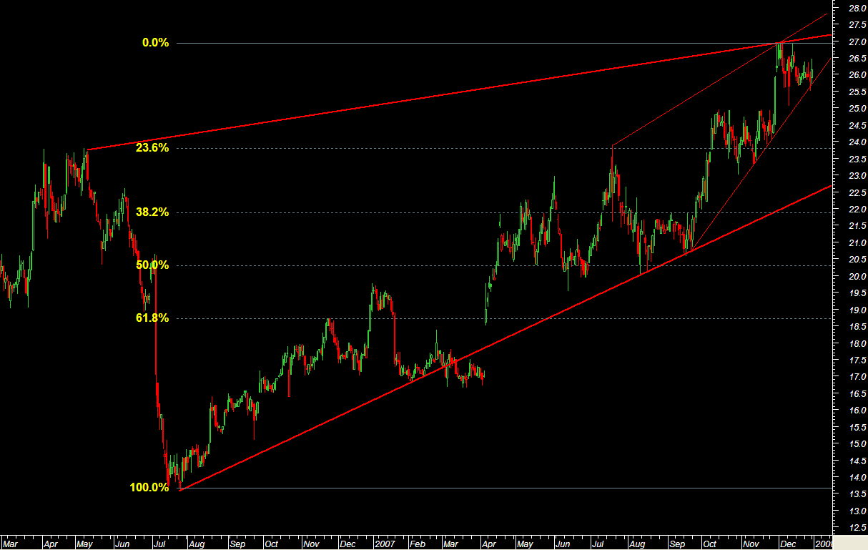Click the 23.5 price axis label

click(857, 159)
